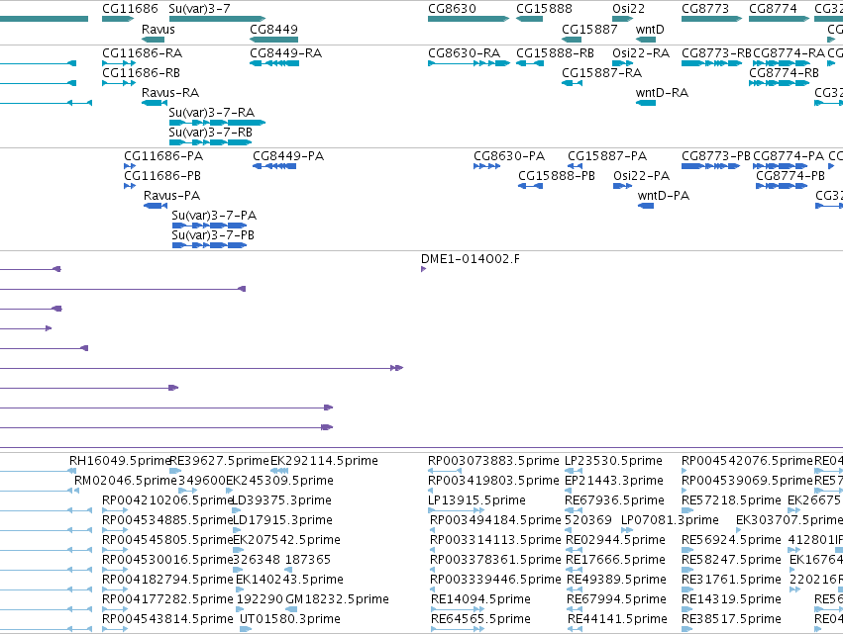This screenshot has height=634, width=843.
Task: Click EST LD39375.3prime
Action: coord(281,500)
